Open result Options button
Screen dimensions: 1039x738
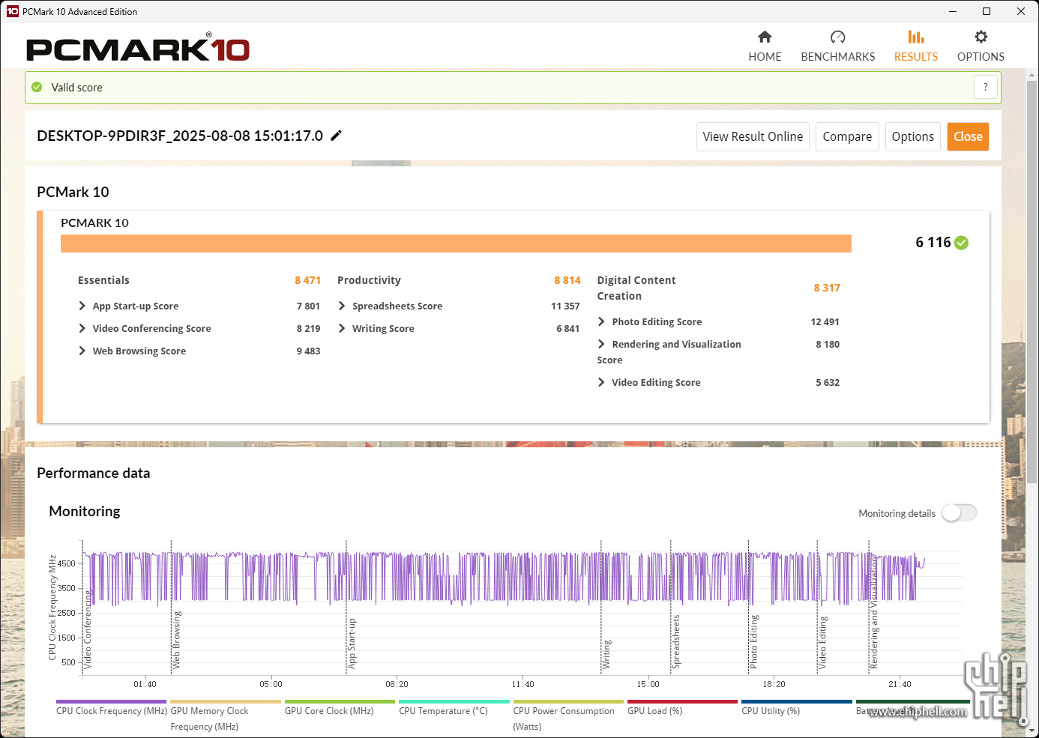912,136
